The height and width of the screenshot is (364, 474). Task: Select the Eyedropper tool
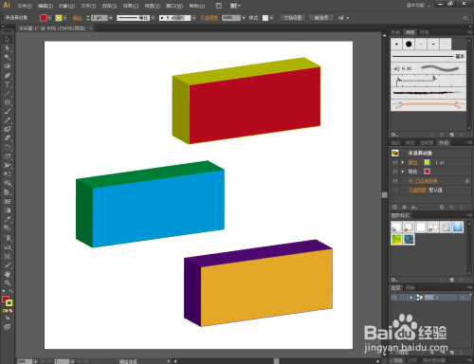tap(8, 219)
